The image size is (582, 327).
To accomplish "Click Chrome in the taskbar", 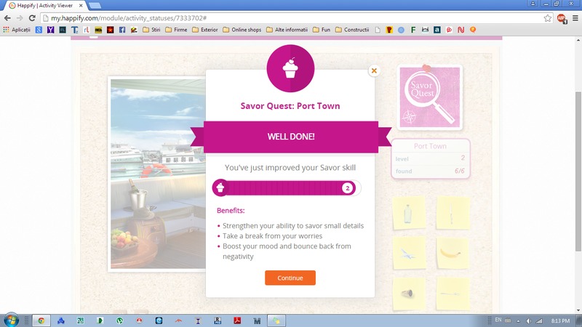I will tap(41, 320).
